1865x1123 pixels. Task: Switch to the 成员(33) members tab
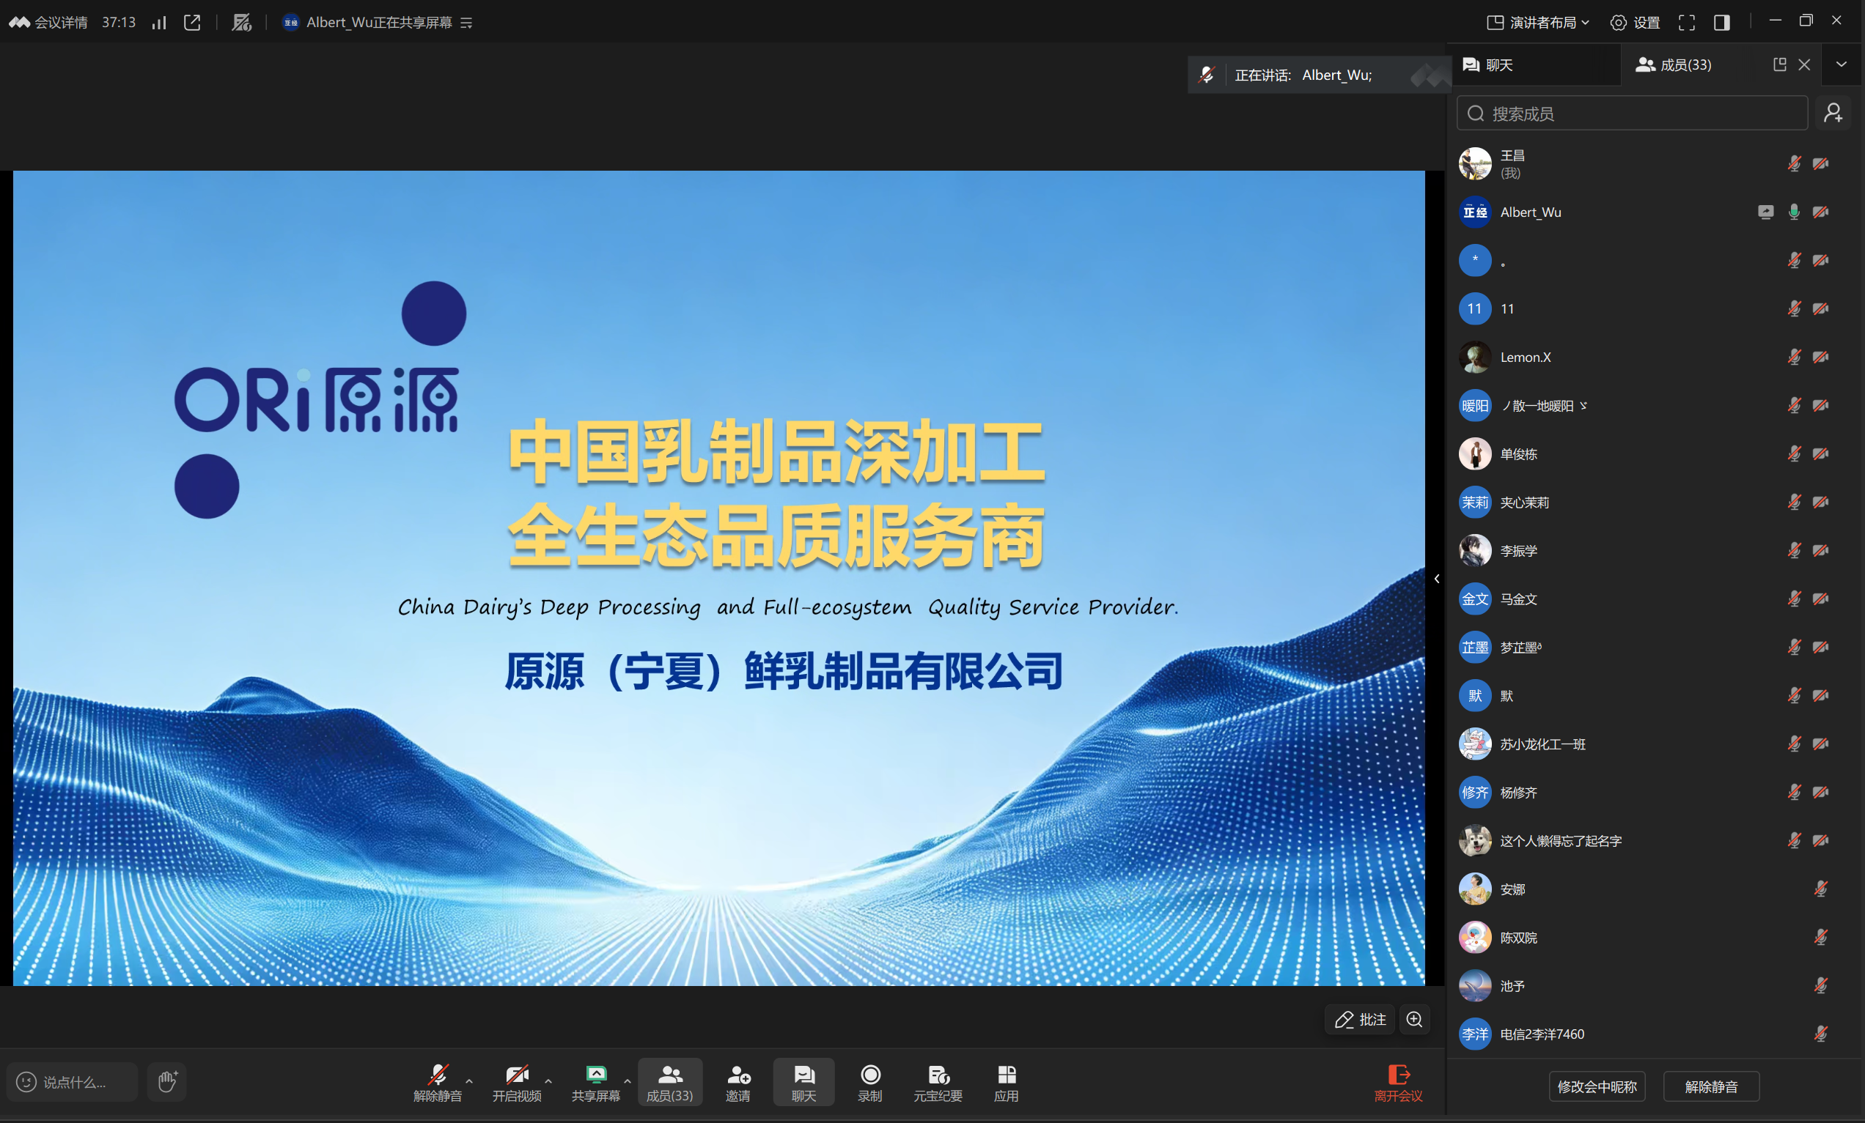1674,65
